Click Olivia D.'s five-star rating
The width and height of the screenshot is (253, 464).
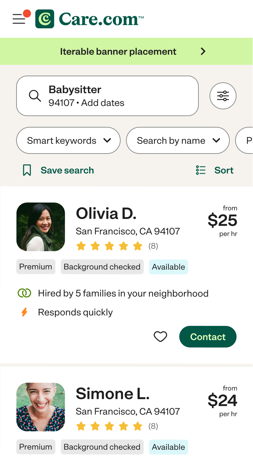109,246
